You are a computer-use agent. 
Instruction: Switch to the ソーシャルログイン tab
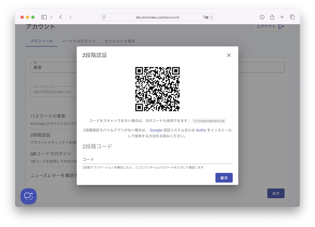pos(79,41)
